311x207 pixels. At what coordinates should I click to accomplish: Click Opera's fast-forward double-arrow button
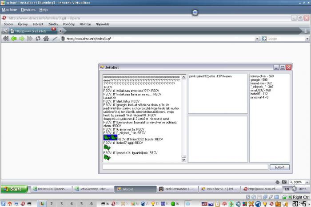[30, 39]
